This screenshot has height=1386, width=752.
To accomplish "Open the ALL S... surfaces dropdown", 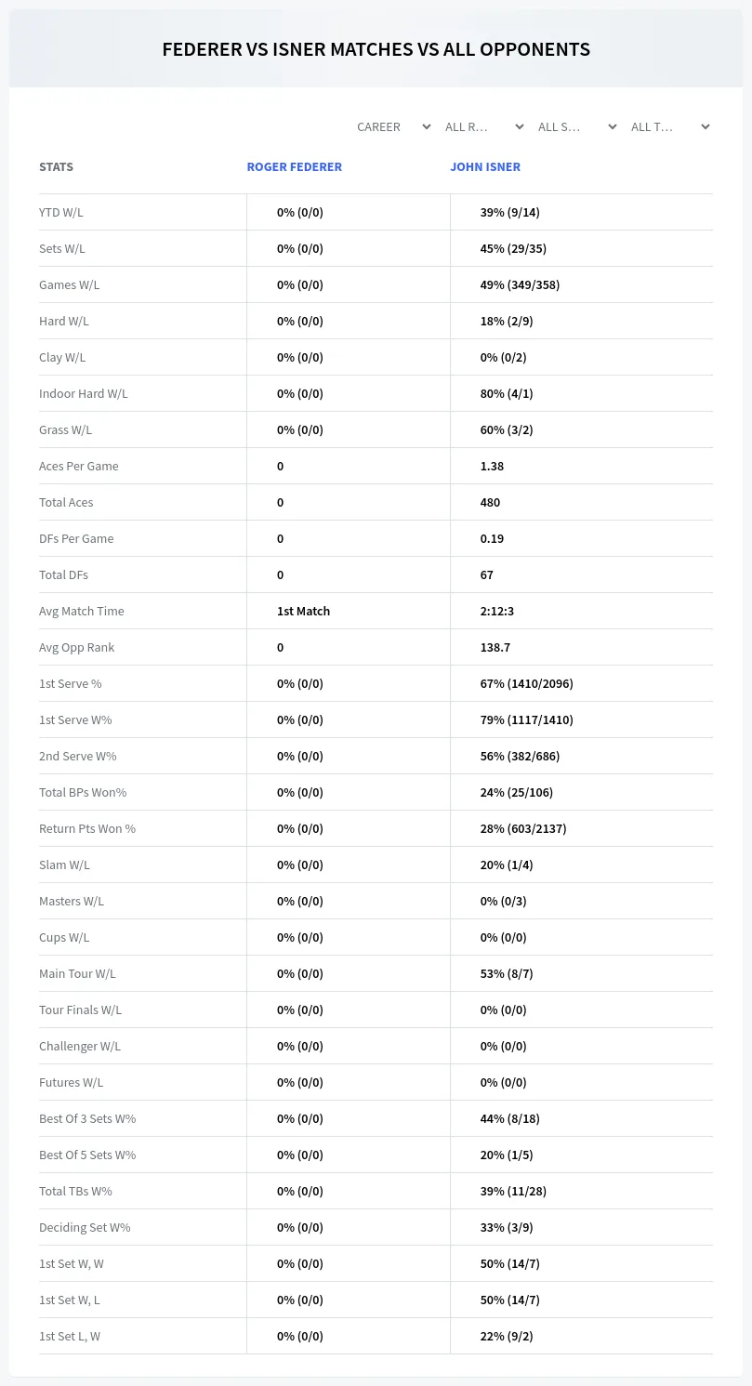I will 577,126.
